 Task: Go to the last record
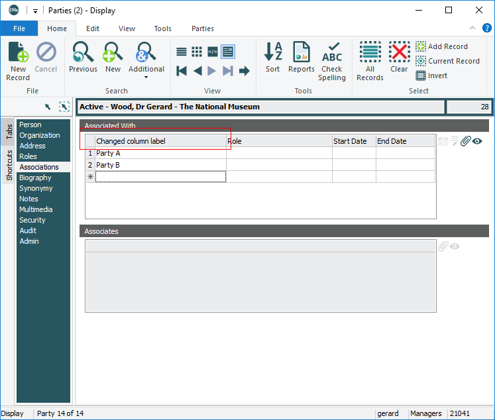(228, 71)
